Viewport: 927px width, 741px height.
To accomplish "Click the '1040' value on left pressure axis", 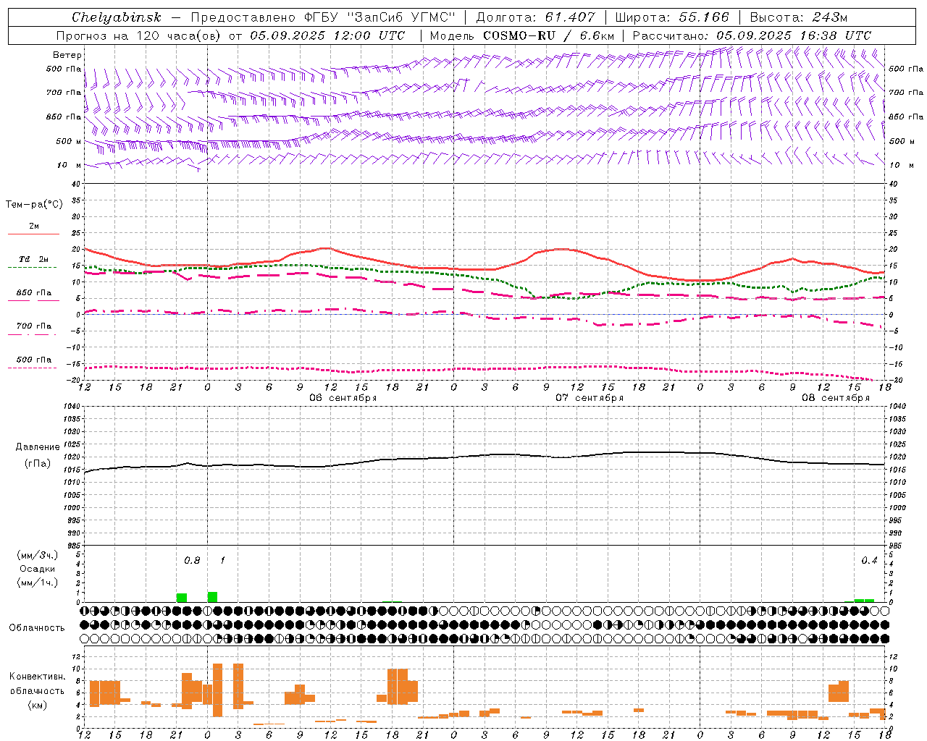I will [72, 407].
